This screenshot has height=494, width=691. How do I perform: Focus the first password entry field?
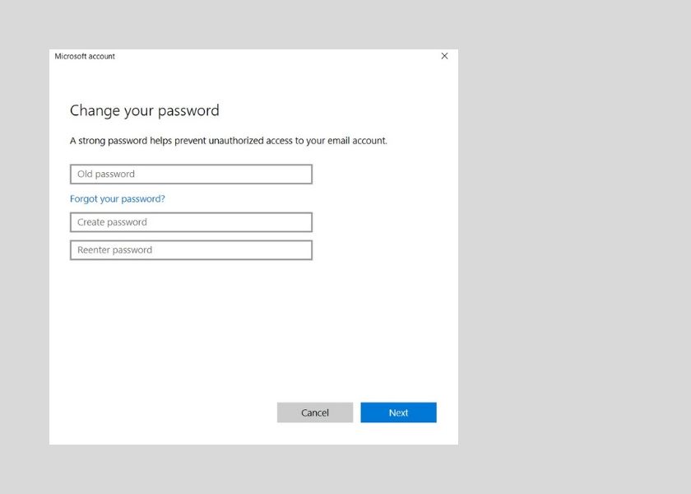[x=191, y=174]
